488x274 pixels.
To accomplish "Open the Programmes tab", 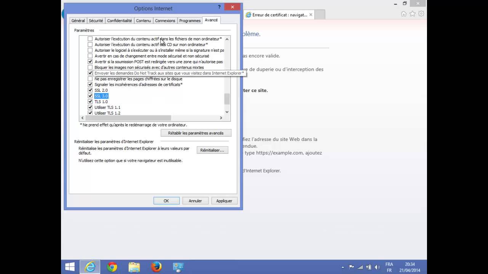I will [190, 21].
